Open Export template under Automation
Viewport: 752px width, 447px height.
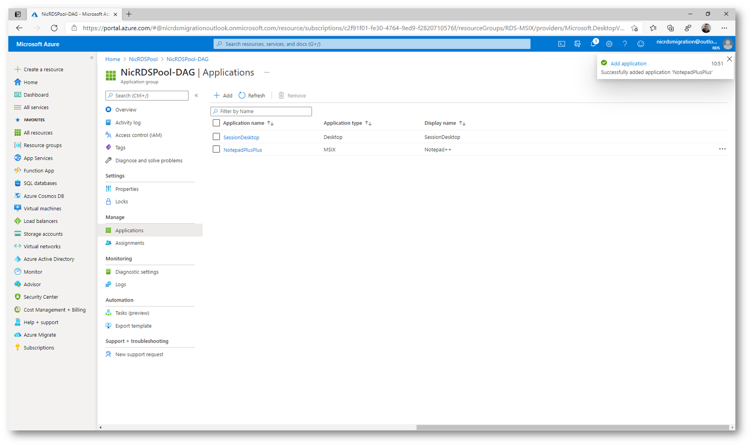tap(133, 326)
